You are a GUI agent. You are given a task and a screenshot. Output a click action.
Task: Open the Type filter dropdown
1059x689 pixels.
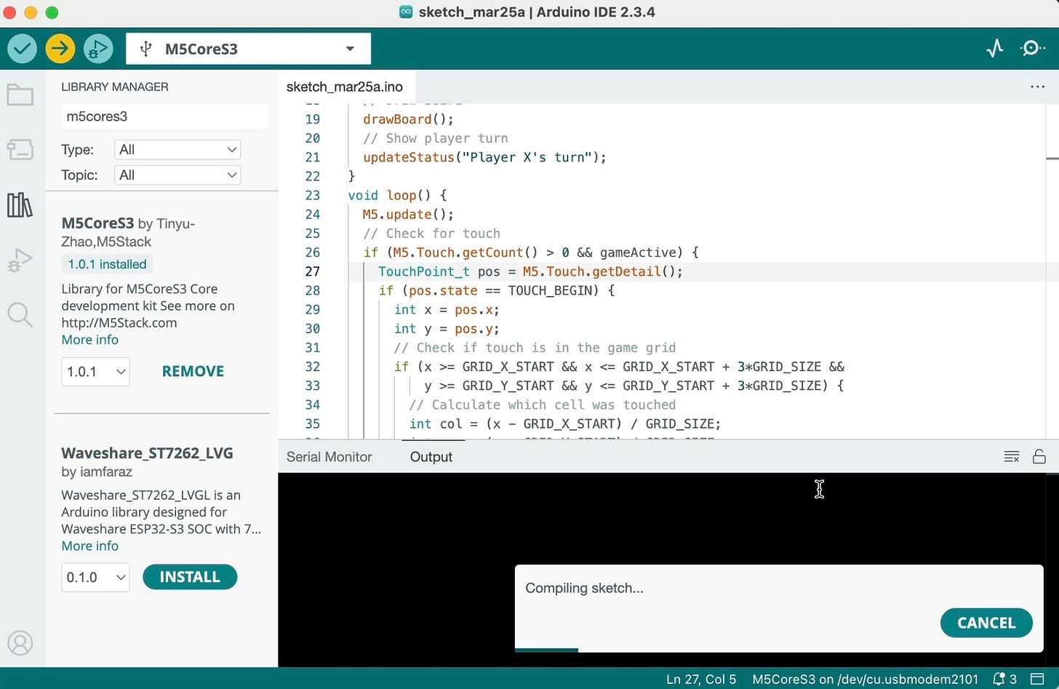pyautogui.click(x=177, y=149)
